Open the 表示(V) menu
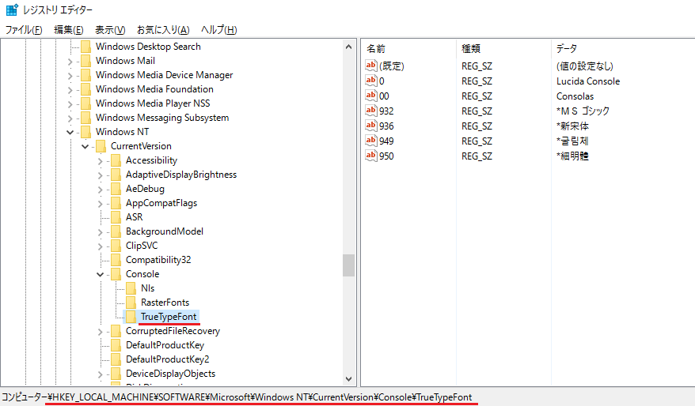This screenshot has width=695, height=406. [x=110, y=30]
